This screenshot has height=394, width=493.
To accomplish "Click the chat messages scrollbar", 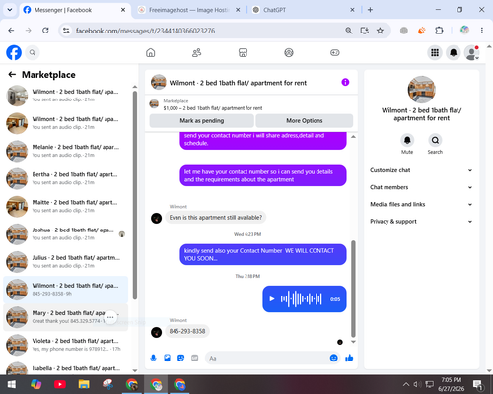I will click(x=353, y=289).
